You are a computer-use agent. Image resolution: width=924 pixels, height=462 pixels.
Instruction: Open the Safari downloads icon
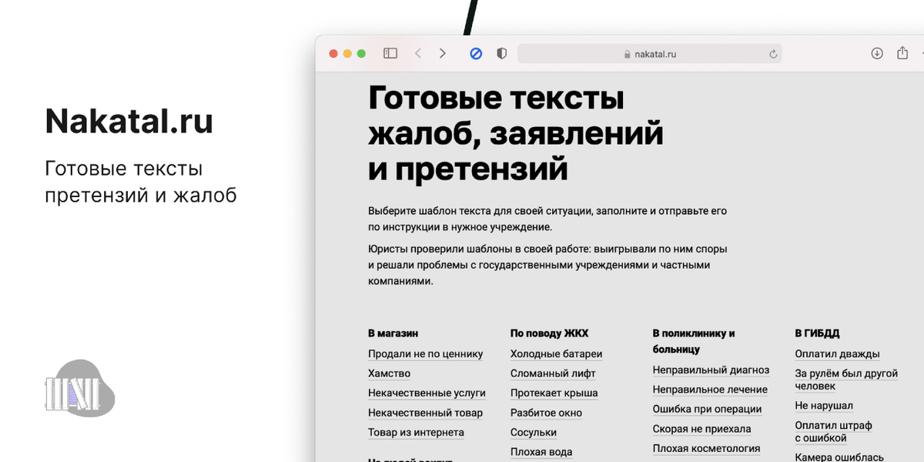[x=877, y=54]
